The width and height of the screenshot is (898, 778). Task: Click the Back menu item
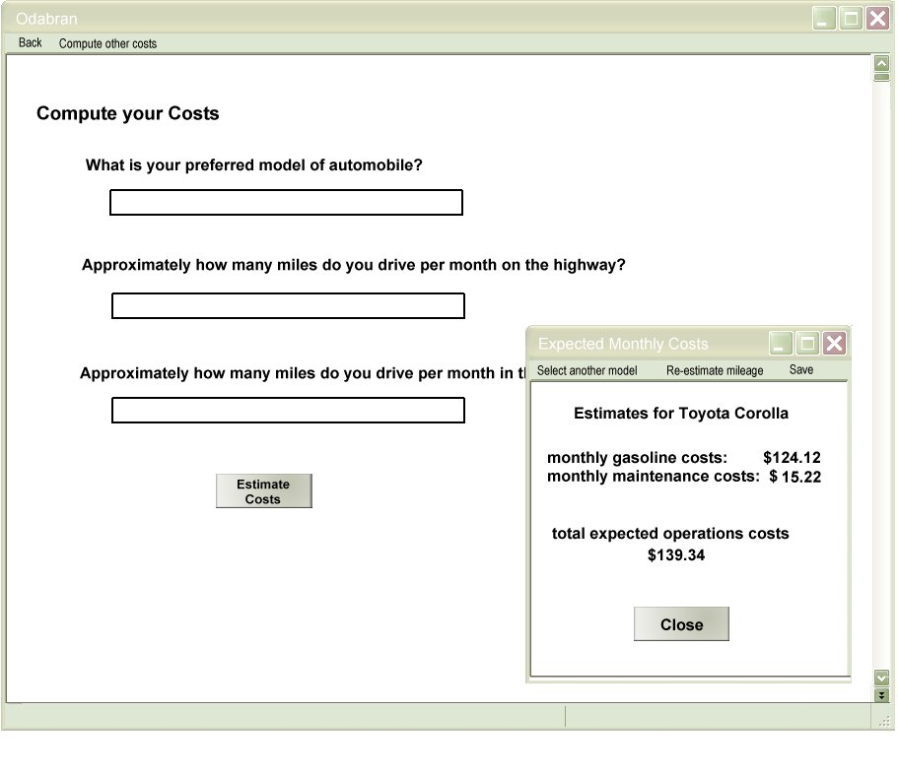pos(30,43)
